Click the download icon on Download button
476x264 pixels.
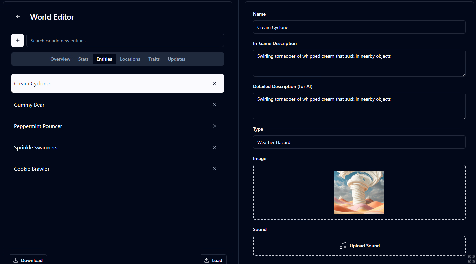pyautogui.click(x=15, y=260)
